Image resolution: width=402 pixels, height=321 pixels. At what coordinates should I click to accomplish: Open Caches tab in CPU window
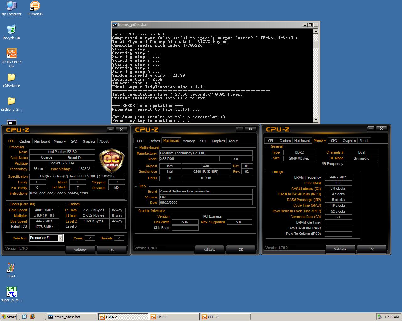pyautogui.click(x=25, y=141)
